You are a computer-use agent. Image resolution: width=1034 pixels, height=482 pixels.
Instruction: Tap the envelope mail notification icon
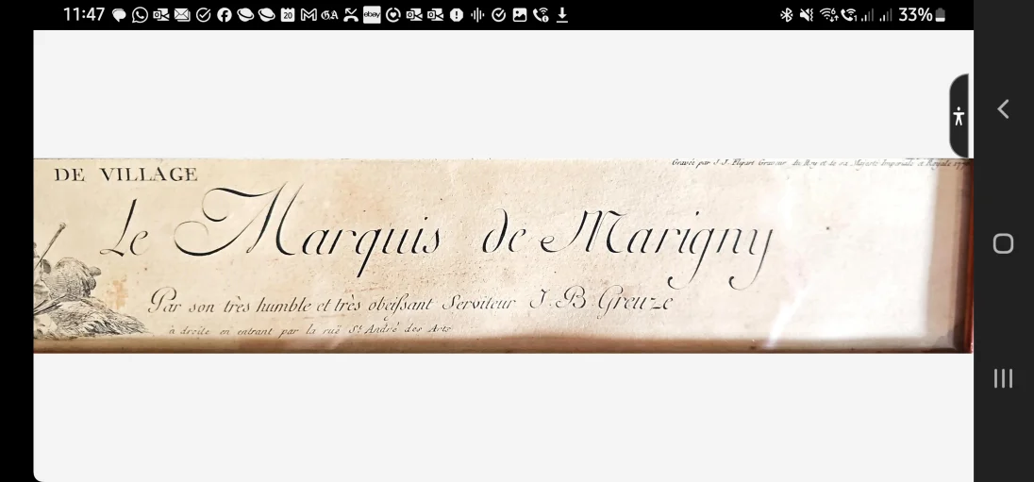click(x=182, y=15)
